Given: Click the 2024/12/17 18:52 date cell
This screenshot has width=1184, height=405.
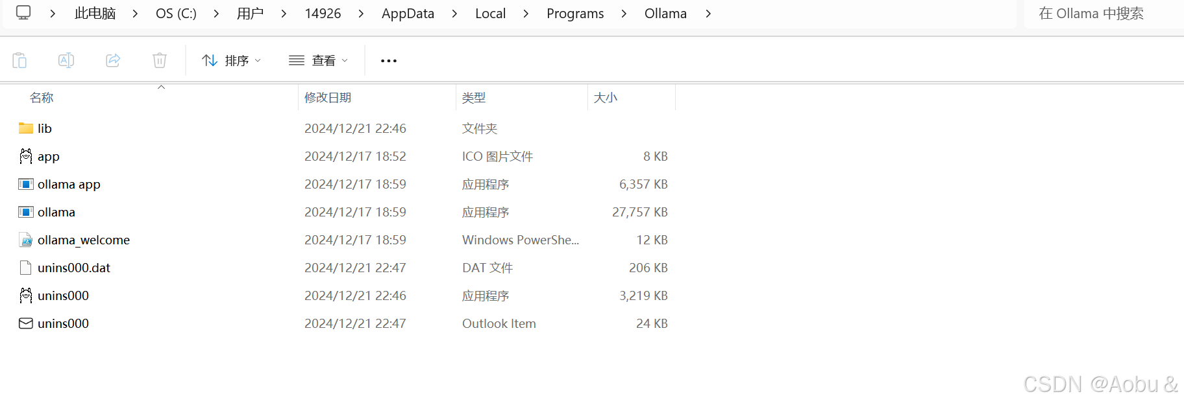Looking at the screenshot, I should (x=355, y=156).
